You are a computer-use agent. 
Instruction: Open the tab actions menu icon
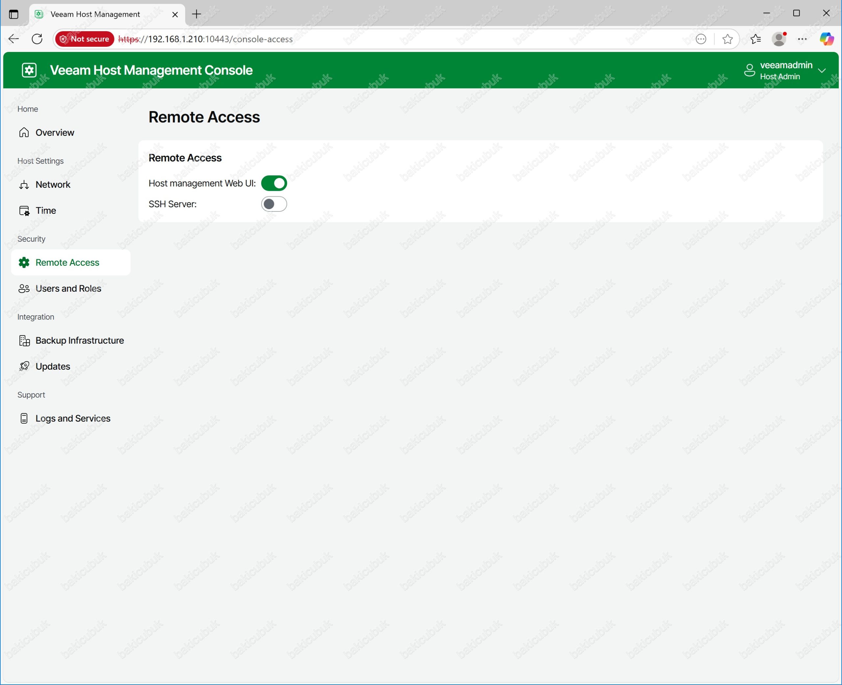tap(13, 14)
